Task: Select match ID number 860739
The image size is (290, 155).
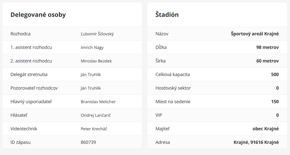Action: coord(88,142)
